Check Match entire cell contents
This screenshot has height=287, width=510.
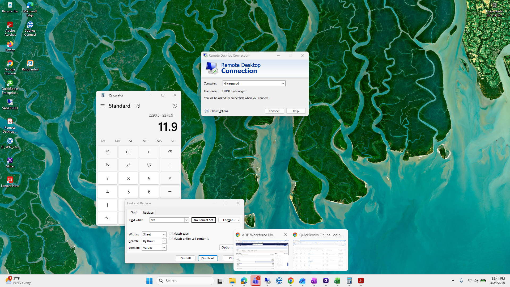[x=171, y=239]
